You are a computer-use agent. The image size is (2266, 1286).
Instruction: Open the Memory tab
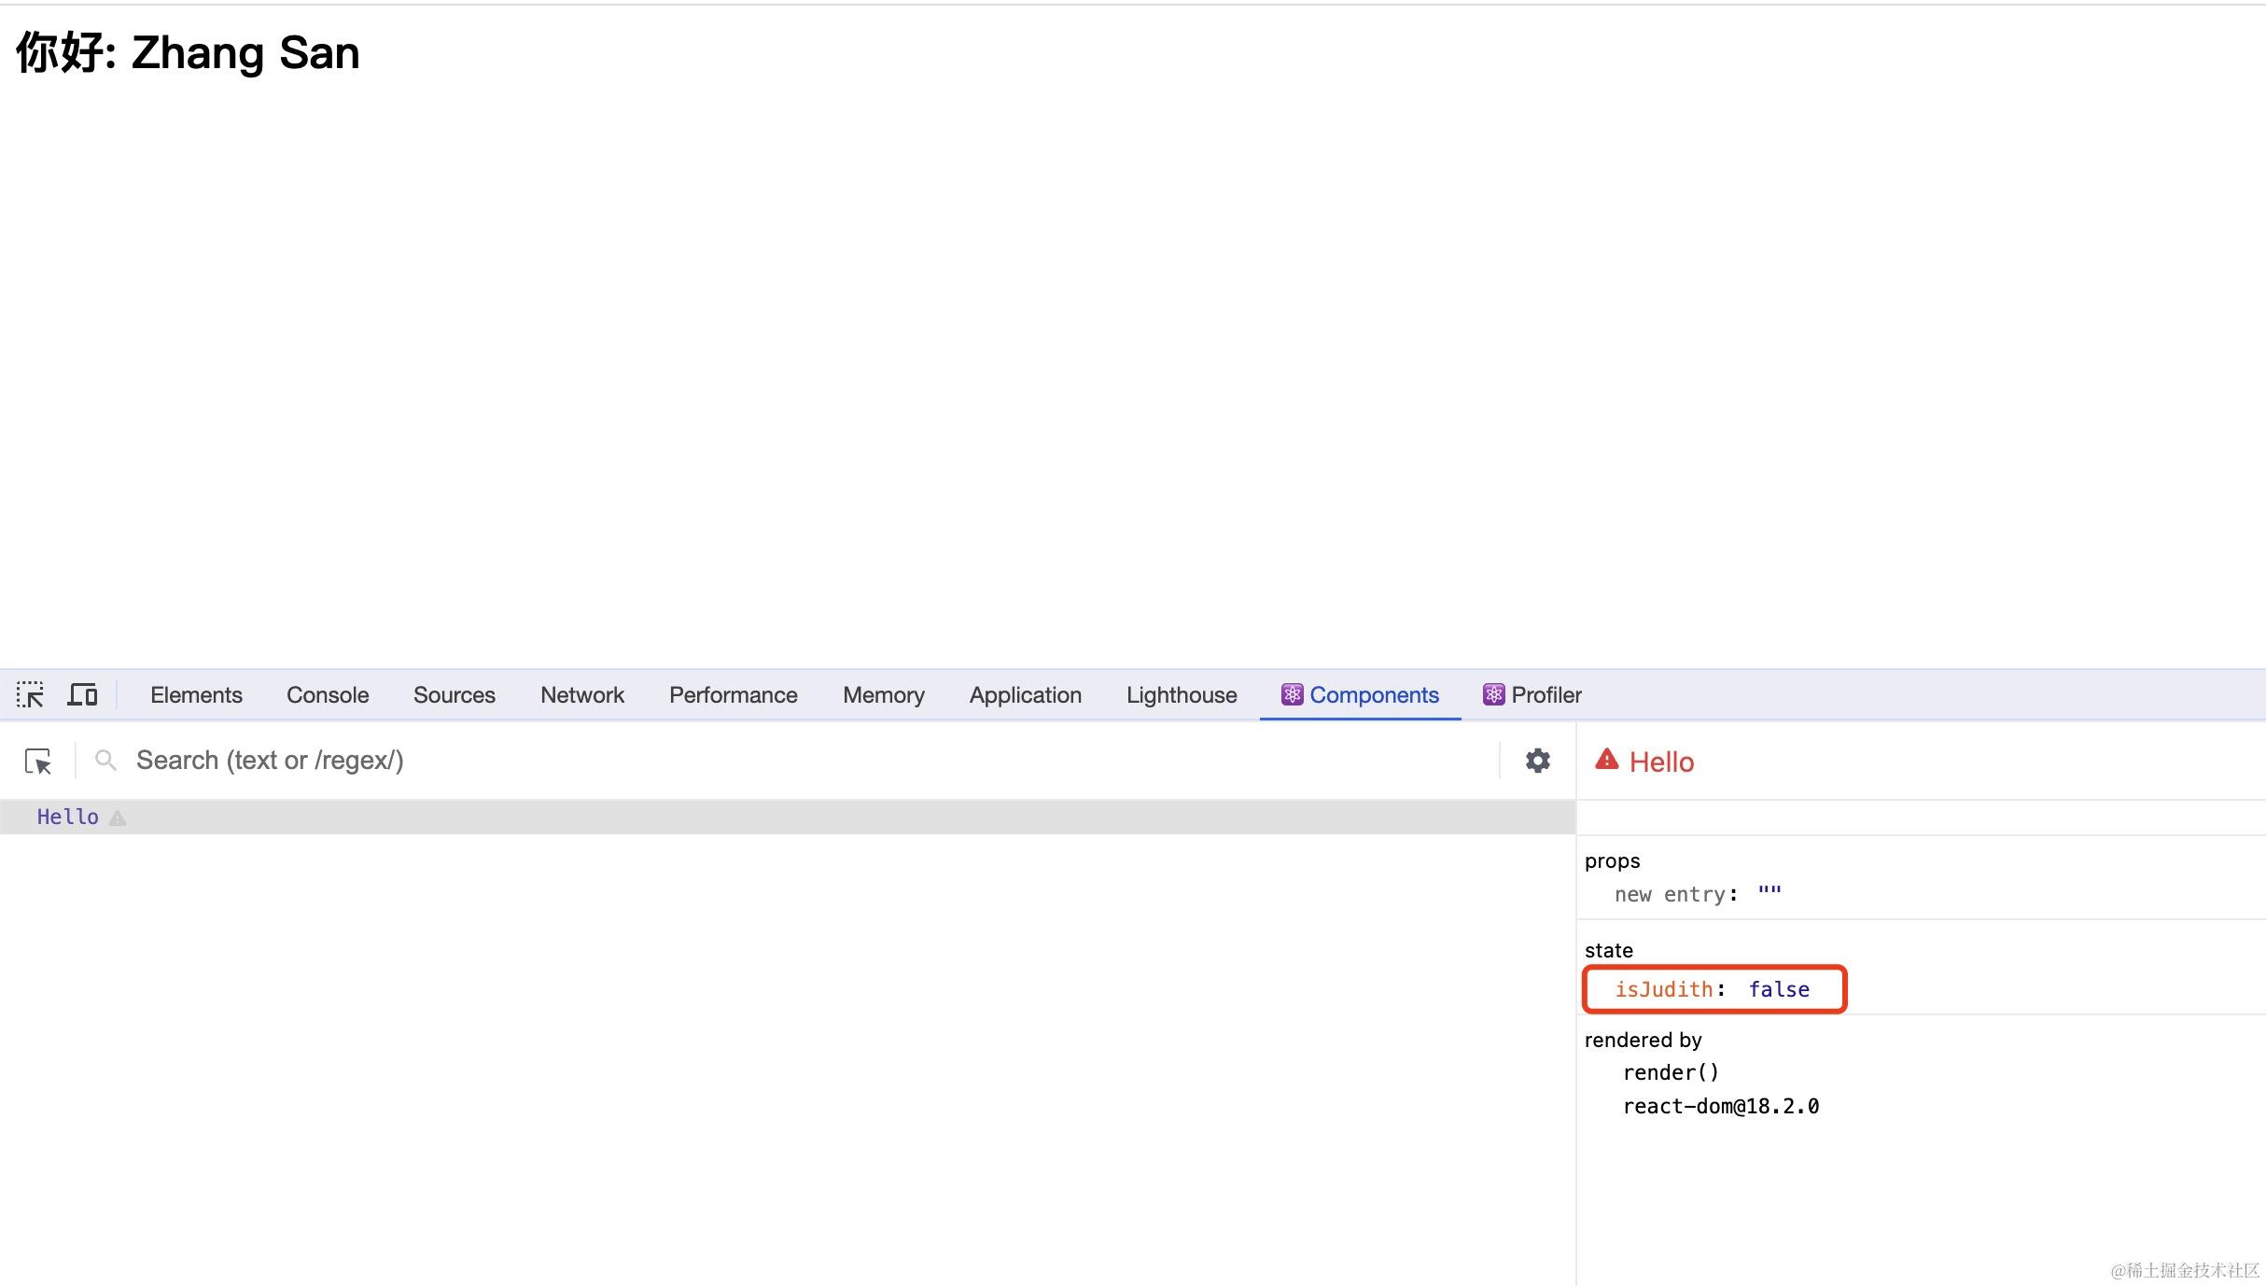883,694
